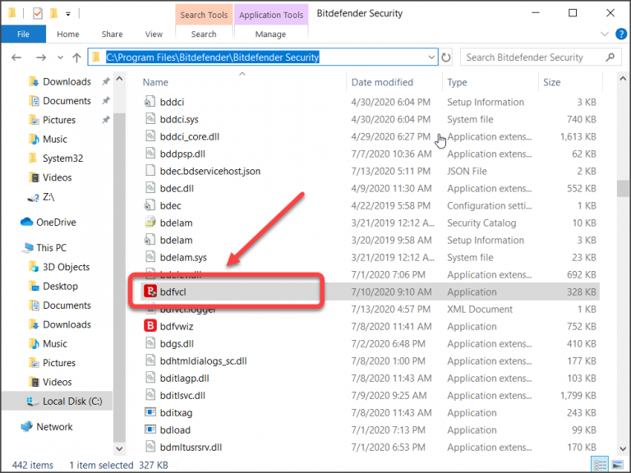Select the bdec.dll file

[177, 188]
